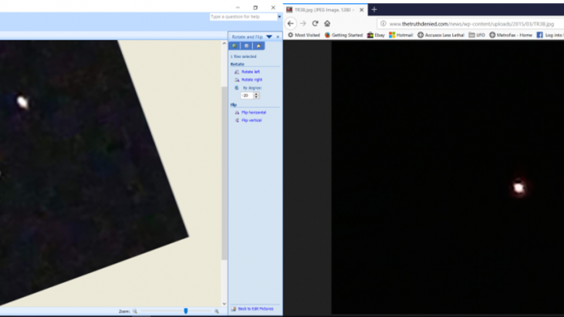Click the Rotate right icon
The height and width of the screenshot is (317, 564).
(237, 79)
